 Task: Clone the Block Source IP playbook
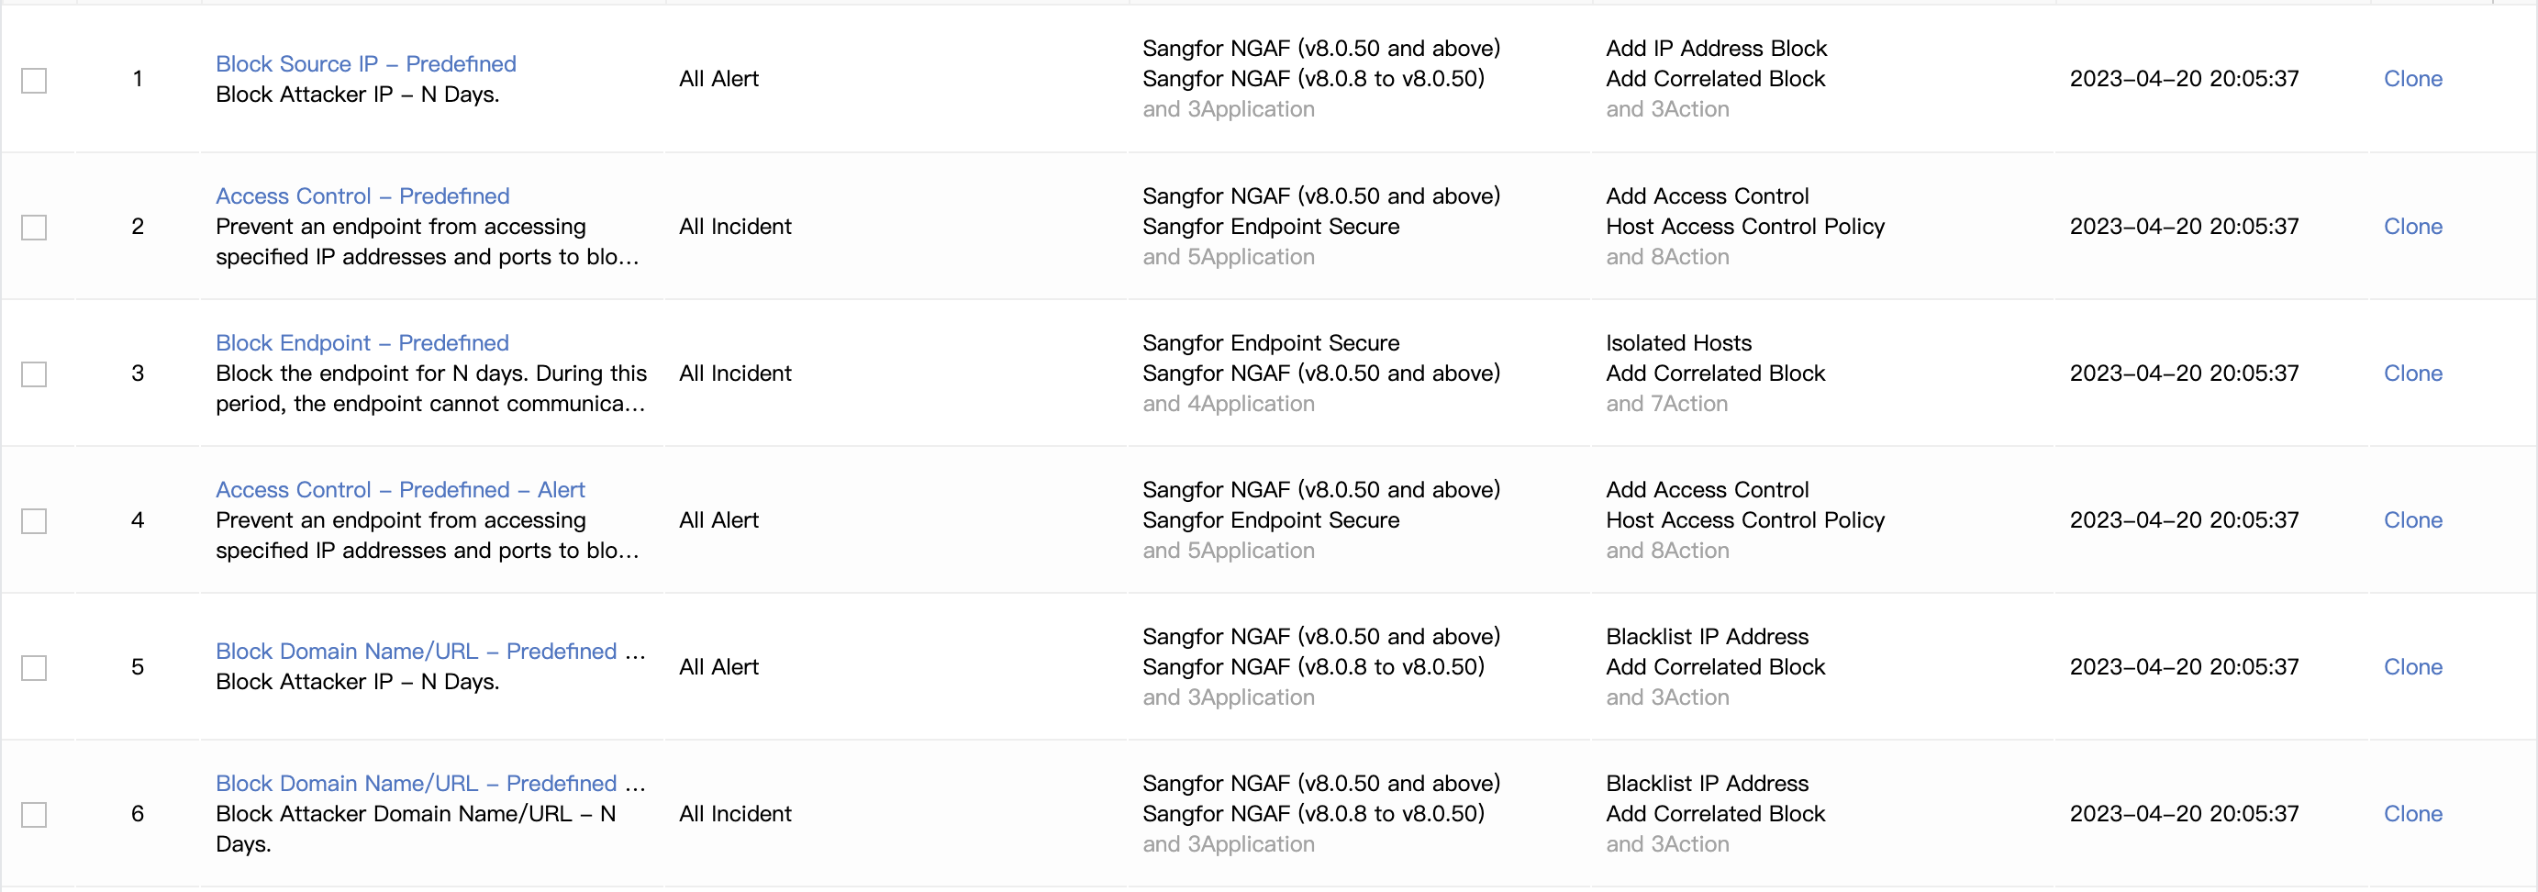click(2413, 79)
